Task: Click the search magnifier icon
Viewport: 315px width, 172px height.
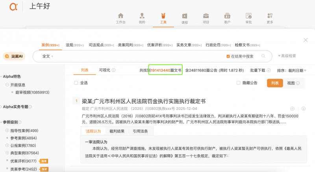Action: (263, 56)
